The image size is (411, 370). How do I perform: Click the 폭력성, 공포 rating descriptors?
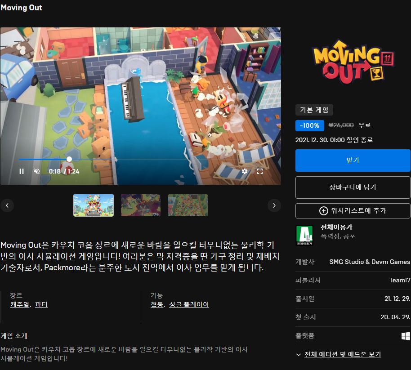coord(338,236)
